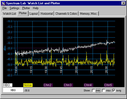Viewport: 127px width, 99px height.
Task: Click the -15.0 axis label
Action: (10, 27)
